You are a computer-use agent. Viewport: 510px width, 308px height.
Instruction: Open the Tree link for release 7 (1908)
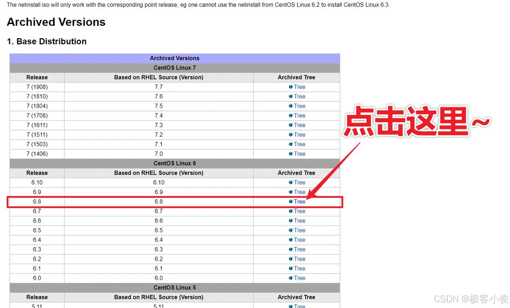[x=299, y=87]
